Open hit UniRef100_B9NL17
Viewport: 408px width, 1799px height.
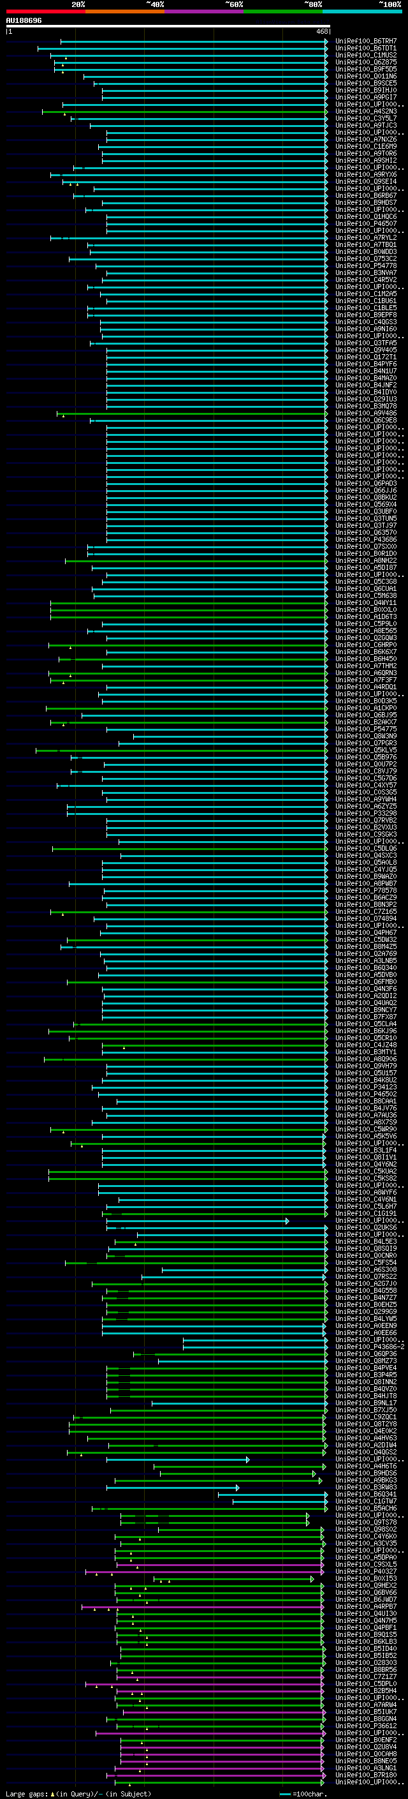tap(366, 1402)
